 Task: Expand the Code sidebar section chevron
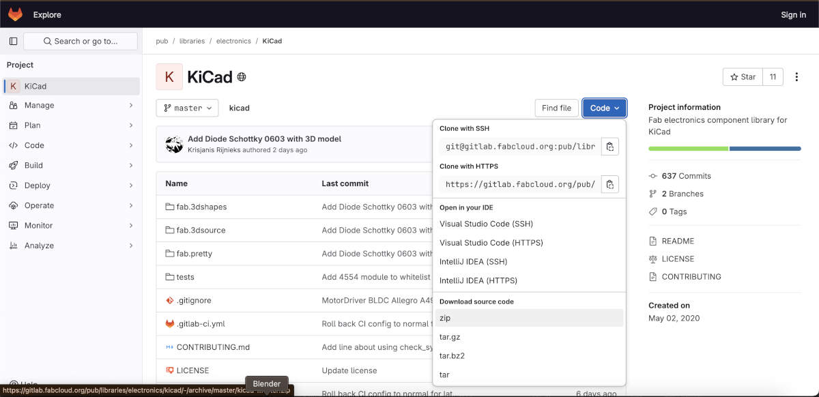tap(130, 145)
